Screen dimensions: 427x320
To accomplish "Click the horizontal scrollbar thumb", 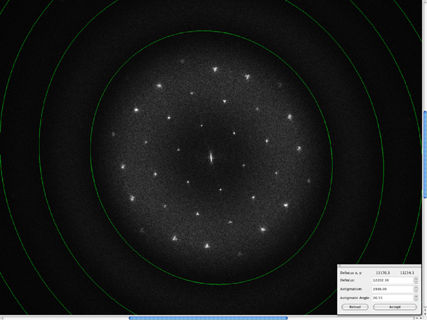I will tap(208, 318).
